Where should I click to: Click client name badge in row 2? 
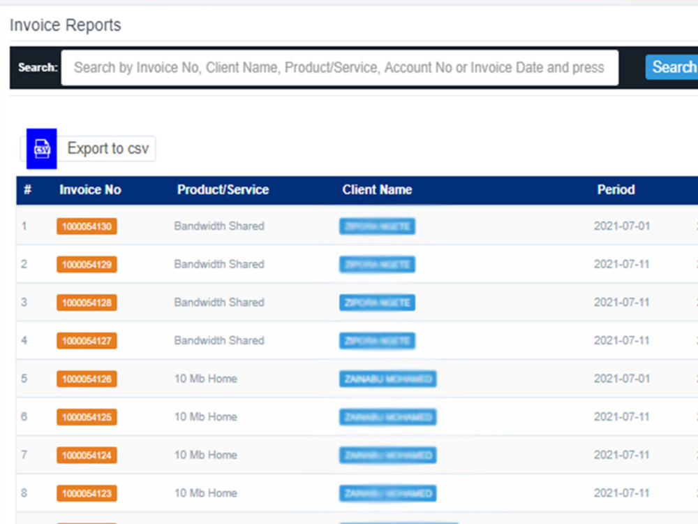[377, 264]
